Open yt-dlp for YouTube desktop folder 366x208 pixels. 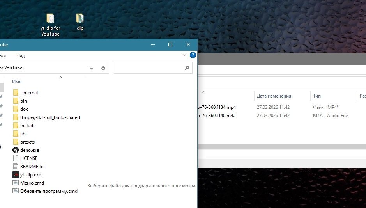point(50,19)
